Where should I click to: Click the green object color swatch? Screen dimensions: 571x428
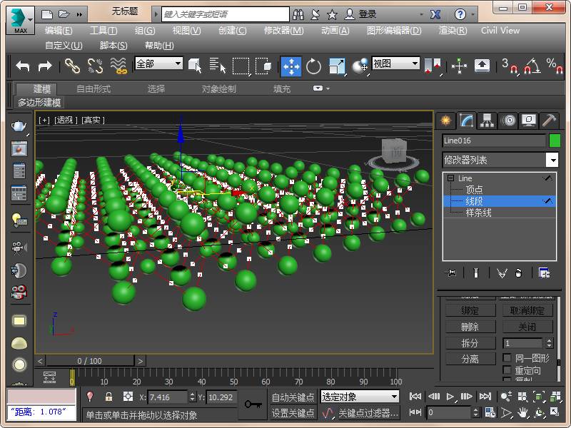(x=555, y=141)
